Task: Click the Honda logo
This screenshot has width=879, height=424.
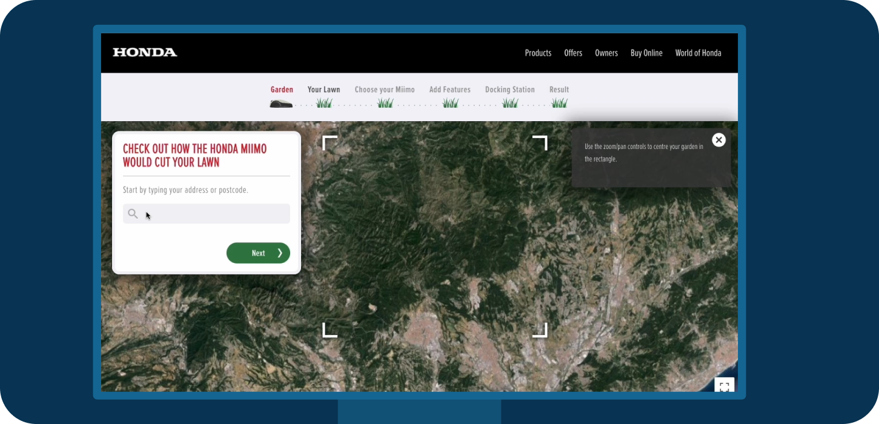Action: pos(145,53)
